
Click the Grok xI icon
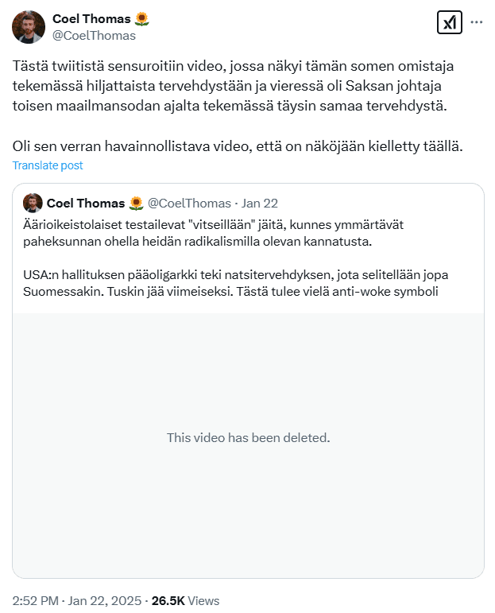point(449,22)
